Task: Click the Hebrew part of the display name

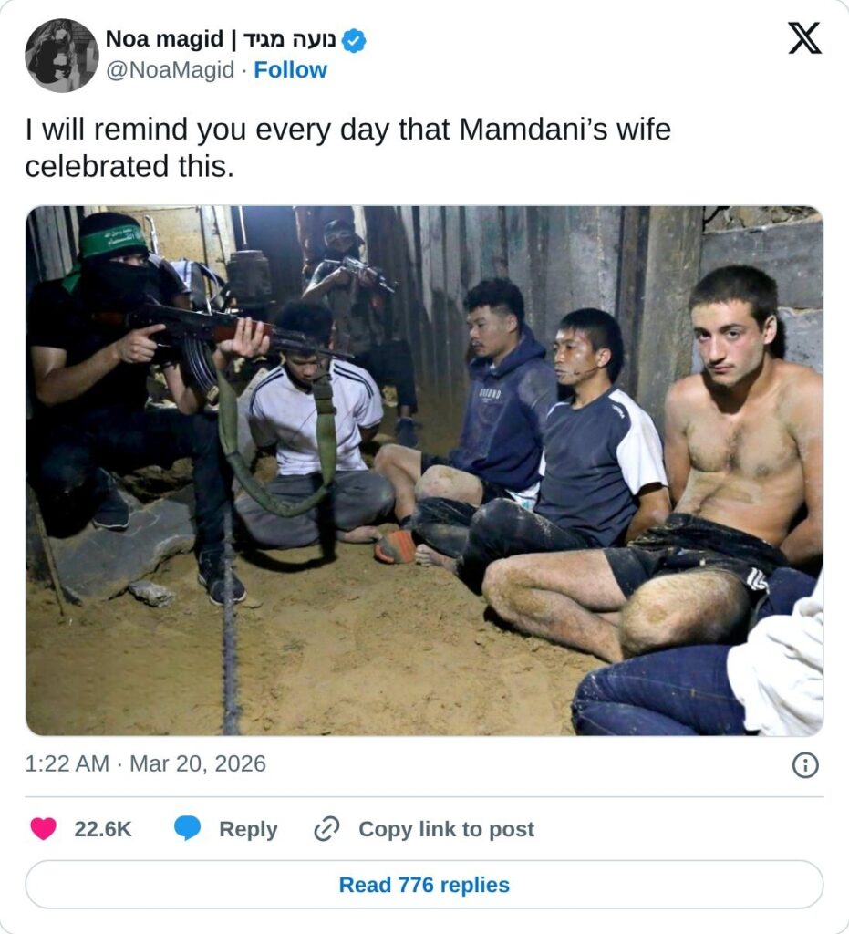Action: (289, 39)
